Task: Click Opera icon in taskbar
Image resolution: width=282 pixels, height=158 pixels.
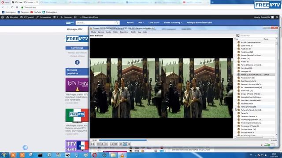Action: pyautogui.click(x=95, y=155)
